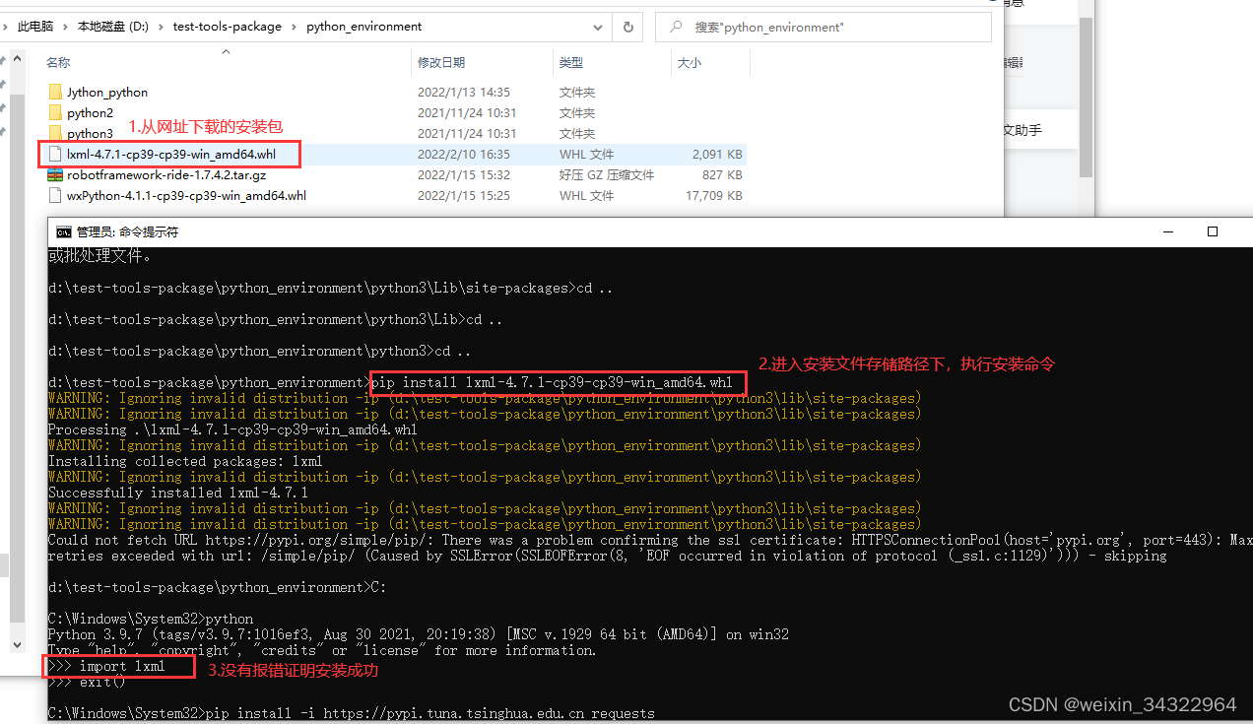Click 'Could not fetch URL https://pypi.org/simple/pip/' line

tap(650, 540)
